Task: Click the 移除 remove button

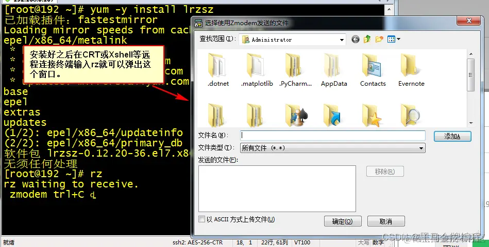Action: [x=385, y=172]
